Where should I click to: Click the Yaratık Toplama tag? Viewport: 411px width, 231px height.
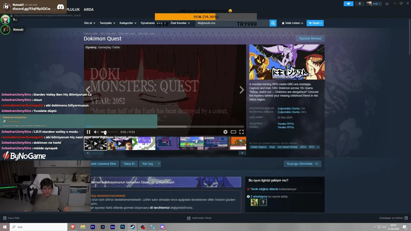point(259,147)
